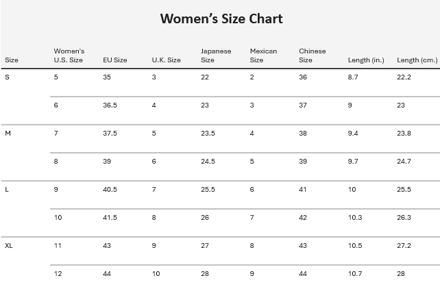Select the 27.2 cm length cell
Screen dimensions: 440x289
(404, 246)
